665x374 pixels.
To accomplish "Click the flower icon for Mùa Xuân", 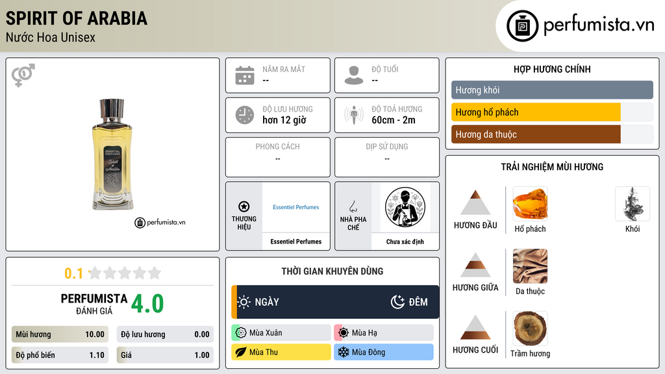I will (240, 332).
